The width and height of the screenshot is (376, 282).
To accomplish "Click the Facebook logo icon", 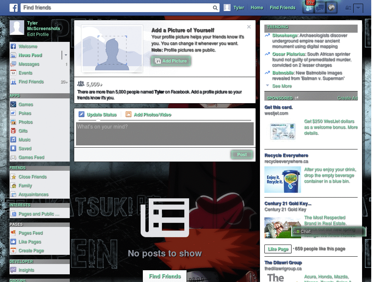I will coord(14,8).
